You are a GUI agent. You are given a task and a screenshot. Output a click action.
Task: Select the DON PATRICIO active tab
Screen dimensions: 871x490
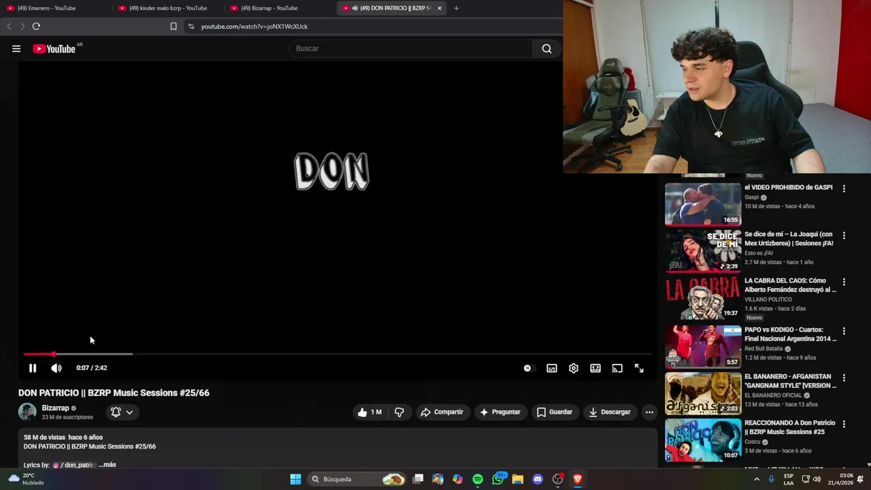pos(391,8)
